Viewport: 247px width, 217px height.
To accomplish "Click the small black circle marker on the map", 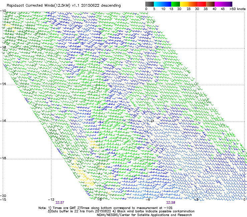I will tap(152, 121).
